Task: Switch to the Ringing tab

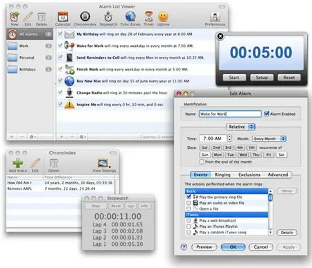Action: coord(223,175)
